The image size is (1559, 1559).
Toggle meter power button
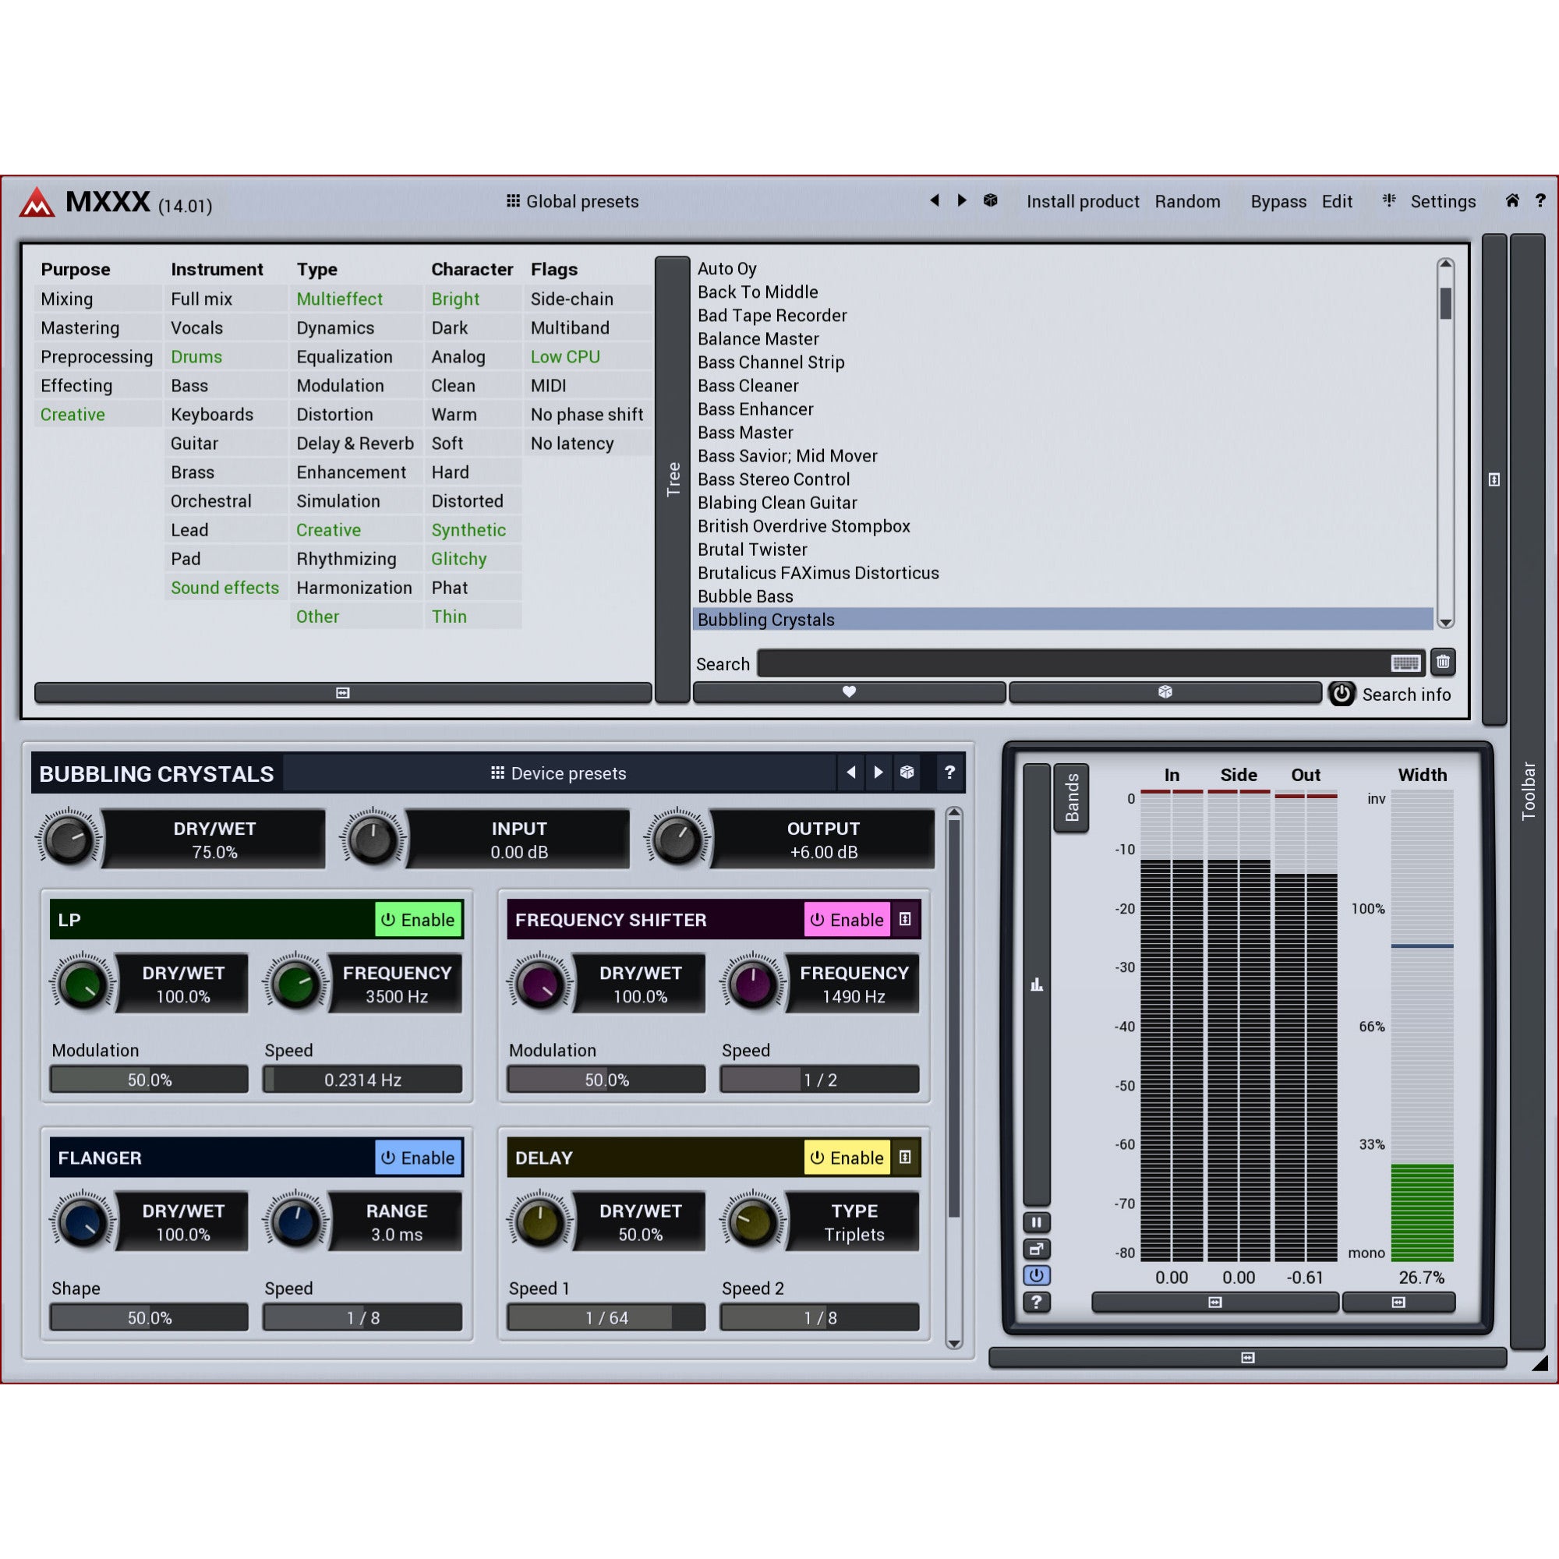pos(1036,1275)
